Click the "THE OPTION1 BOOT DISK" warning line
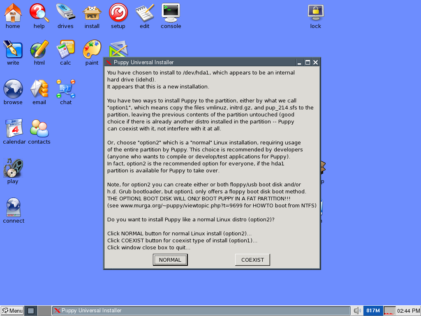This screenshot has height=316, width=421. [x=199, y=199]
